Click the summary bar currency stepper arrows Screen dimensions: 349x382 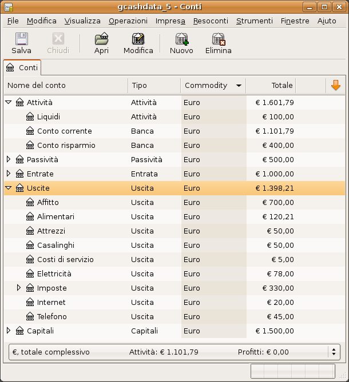[334, 352]
